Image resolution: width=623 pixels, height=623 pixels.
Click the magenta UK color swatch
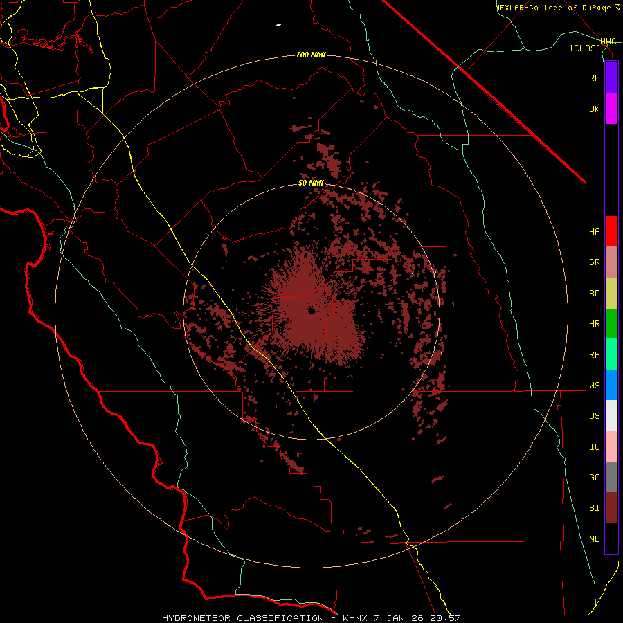coord(611,109)
